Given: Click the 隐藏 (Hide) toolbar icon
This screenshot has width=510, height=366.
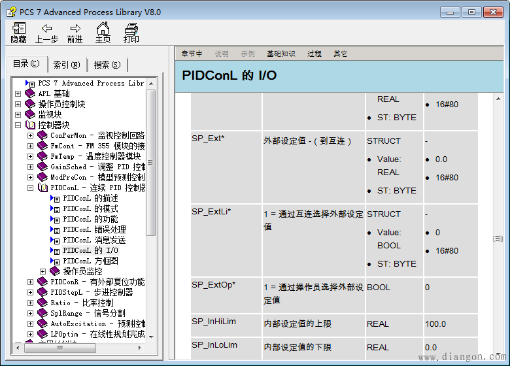Looking at the screenshot, I should (18, 28).
